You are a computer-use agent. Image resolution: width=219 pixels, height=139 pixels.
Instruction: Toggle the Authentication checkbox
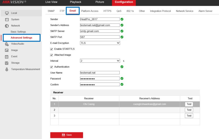[x=52, y=67]
